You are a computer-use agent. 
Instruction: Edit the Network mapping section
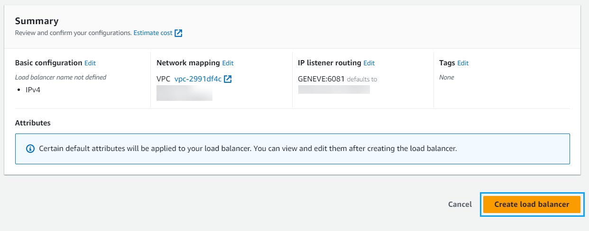point(228,63)
